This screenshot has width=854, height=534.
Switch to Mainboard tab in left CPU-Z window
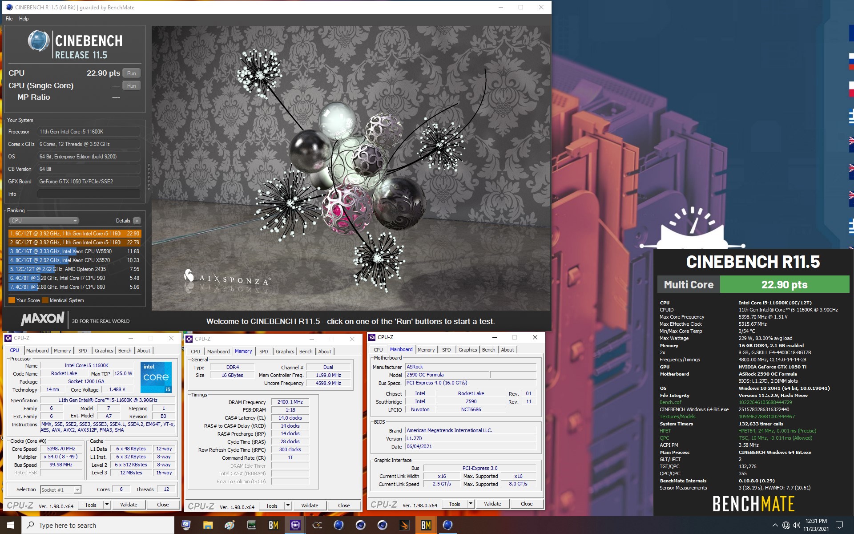pyautogui.click(x=37, y=351)
